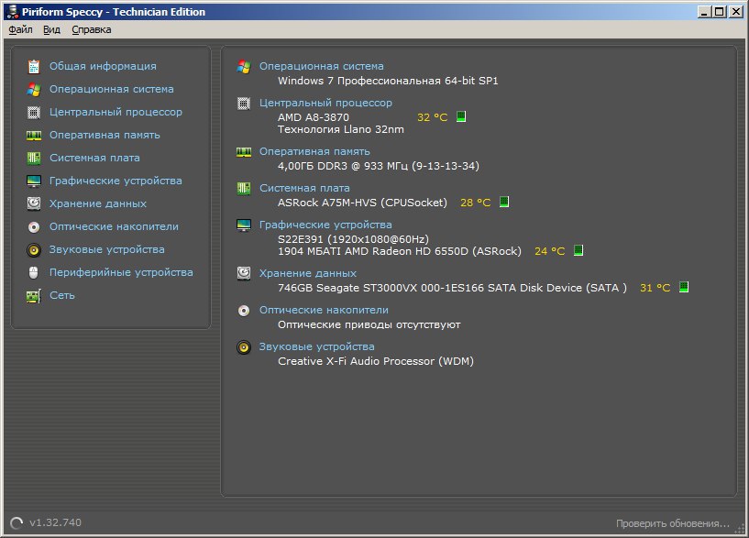This screenshot has height=538, width=749.
Task: Click the optical disc icon in summary panel
Action: coord(244,311)
